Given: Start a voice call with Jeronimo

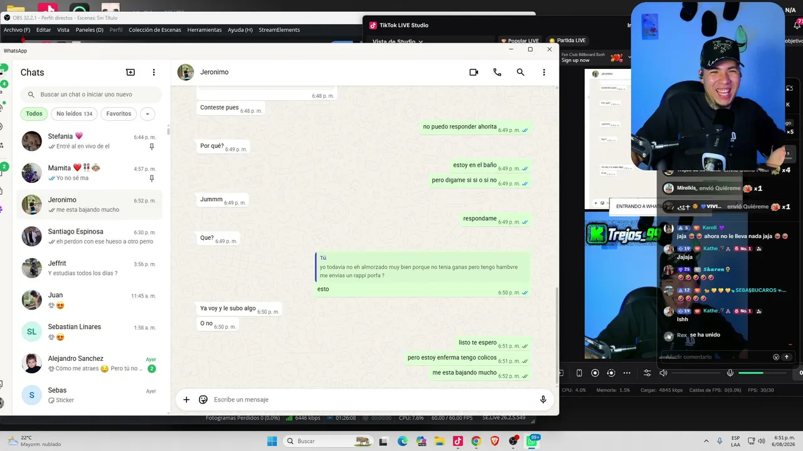Looking at the screenshot, I should coord(497,72).
